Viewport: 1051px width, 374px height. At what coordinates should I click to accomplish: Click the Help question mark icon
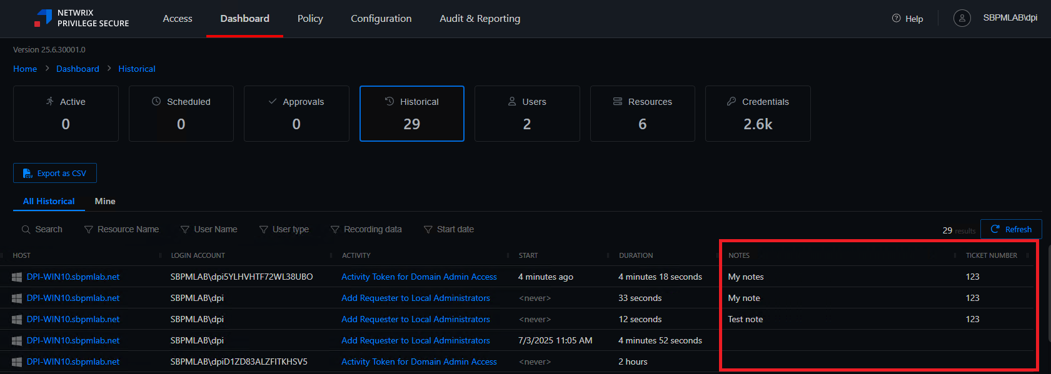click(x=896, y=18)
